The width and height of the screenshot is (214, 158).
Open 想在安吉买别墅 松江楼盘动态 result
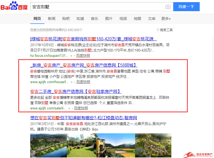(x=83, y=118)
